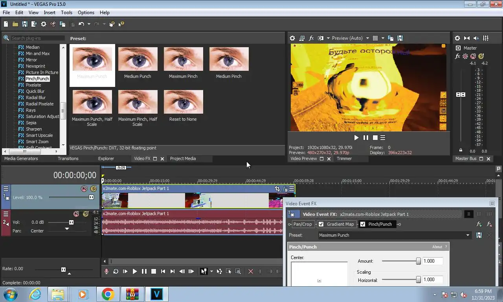Open Split Screen View dropdown arrow

(328, 38)
